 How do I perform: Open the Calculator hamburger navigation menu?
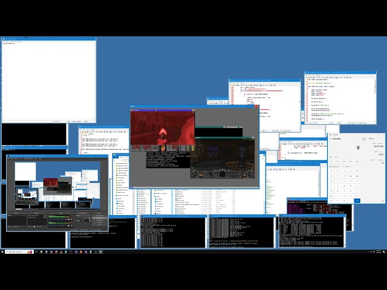click(330, 138)
